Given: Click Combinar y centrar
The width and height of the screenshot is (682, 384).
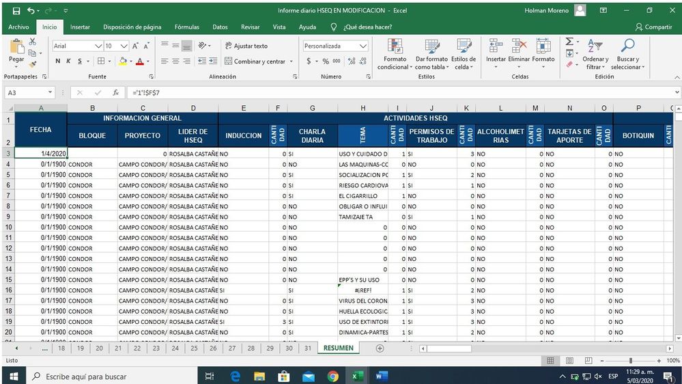Looking at the screenshot, I should (x=255, y=61).
